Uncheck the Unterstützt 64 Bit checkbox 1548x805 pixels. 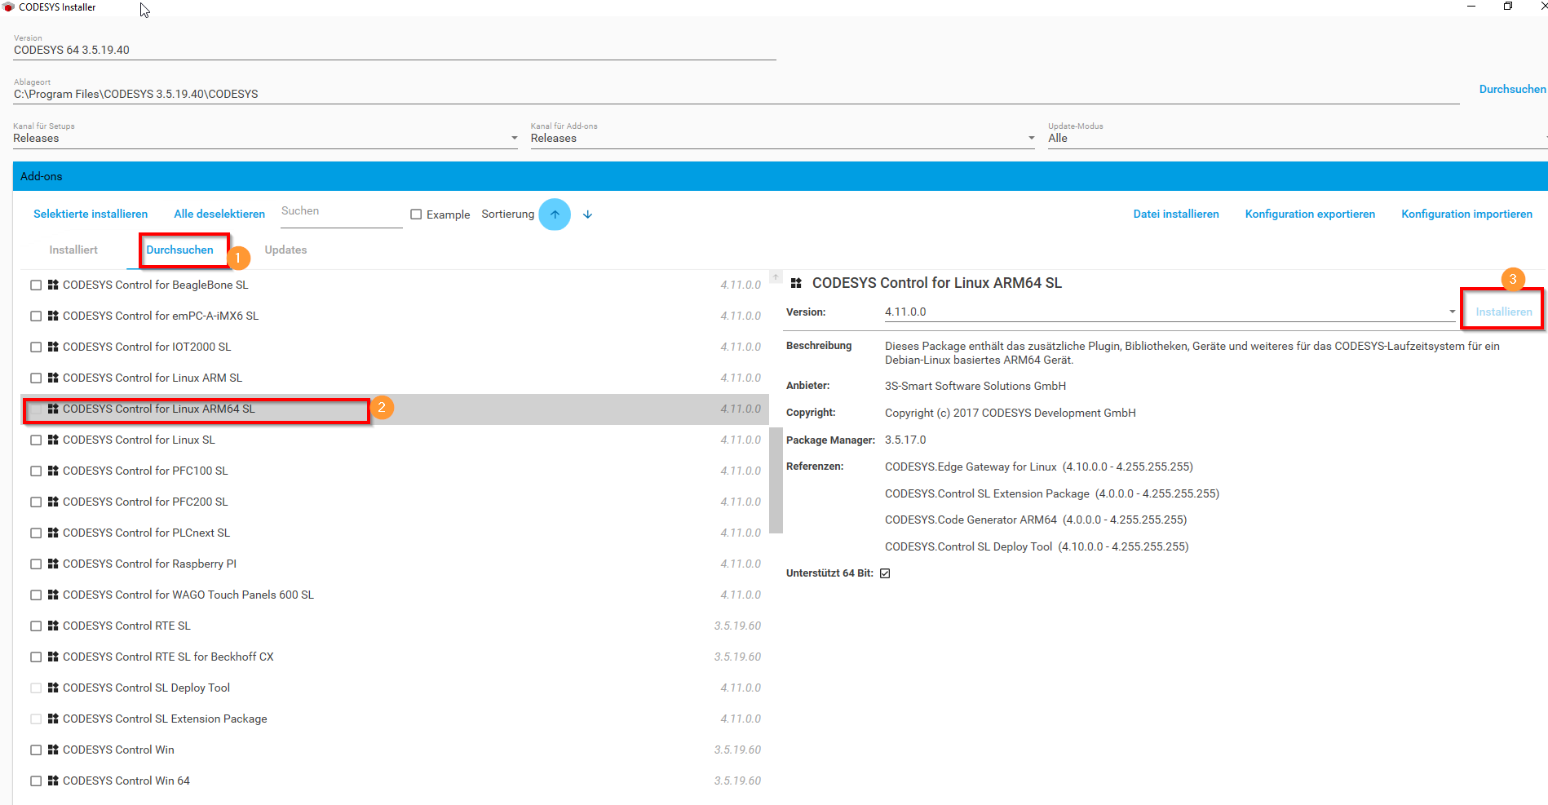tap(886, 573)
